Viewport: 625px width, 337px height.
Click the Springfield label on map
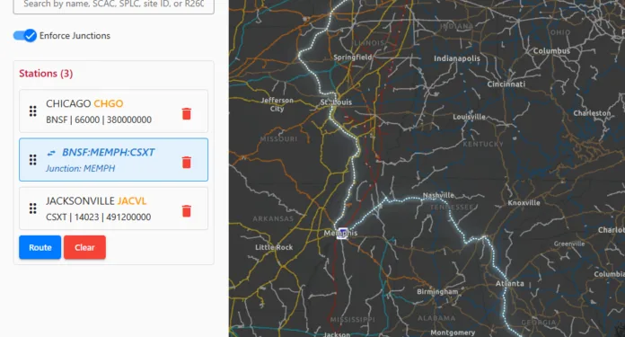point(352,57)
